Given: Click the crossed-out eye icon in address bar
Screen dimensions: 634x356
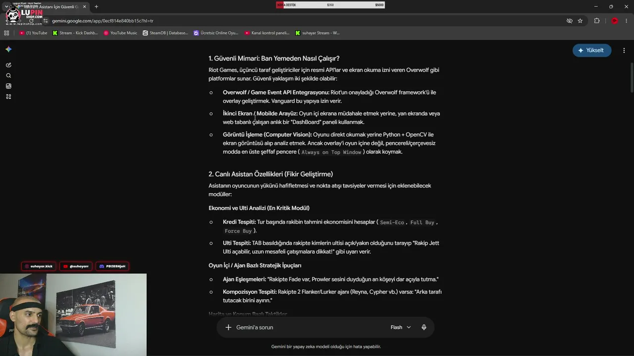Looking at the screenshot, I should [570, 21].
